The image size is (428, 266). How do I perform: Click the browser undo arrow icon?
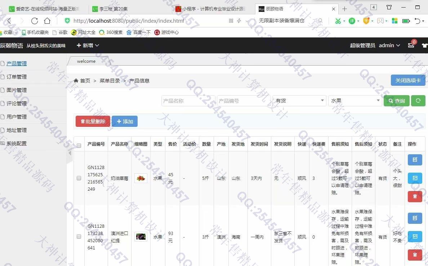click(x=417, y=21)
